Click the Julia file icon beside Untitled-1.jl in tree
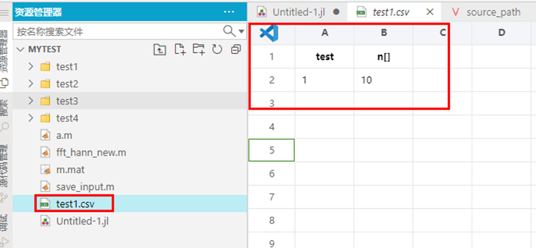Image resolution: width=536 pixels, height=248 pixels. coord(45,221)
